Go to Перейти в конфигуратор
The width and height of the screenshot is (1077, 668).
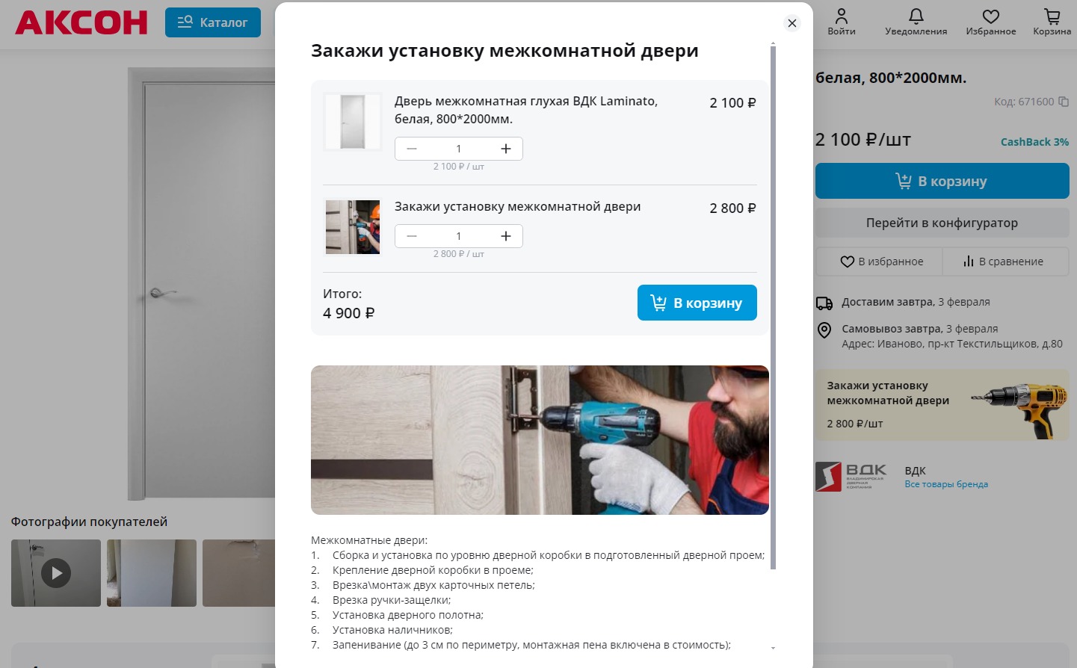942,223
